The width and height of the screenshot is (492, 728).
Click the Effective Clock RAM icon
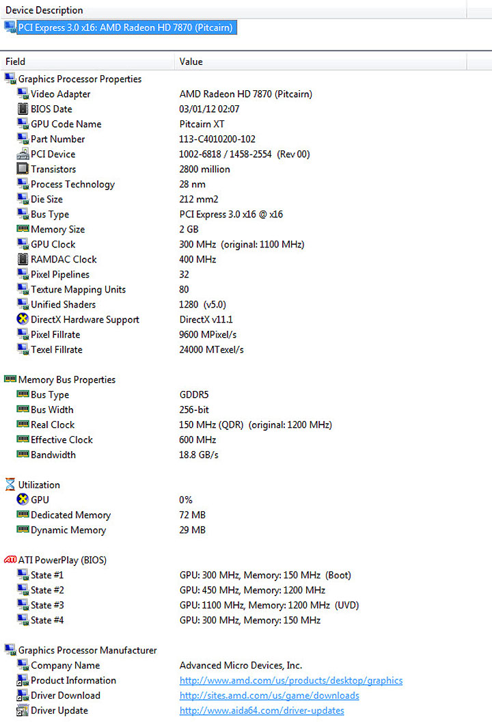(23, 439)
